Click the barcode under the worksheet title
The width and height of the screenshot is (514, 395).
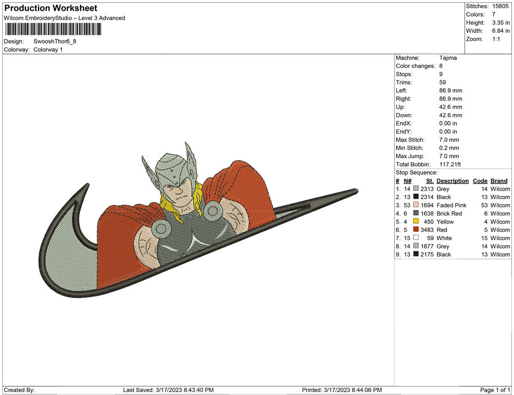click(x=53, y=30)
